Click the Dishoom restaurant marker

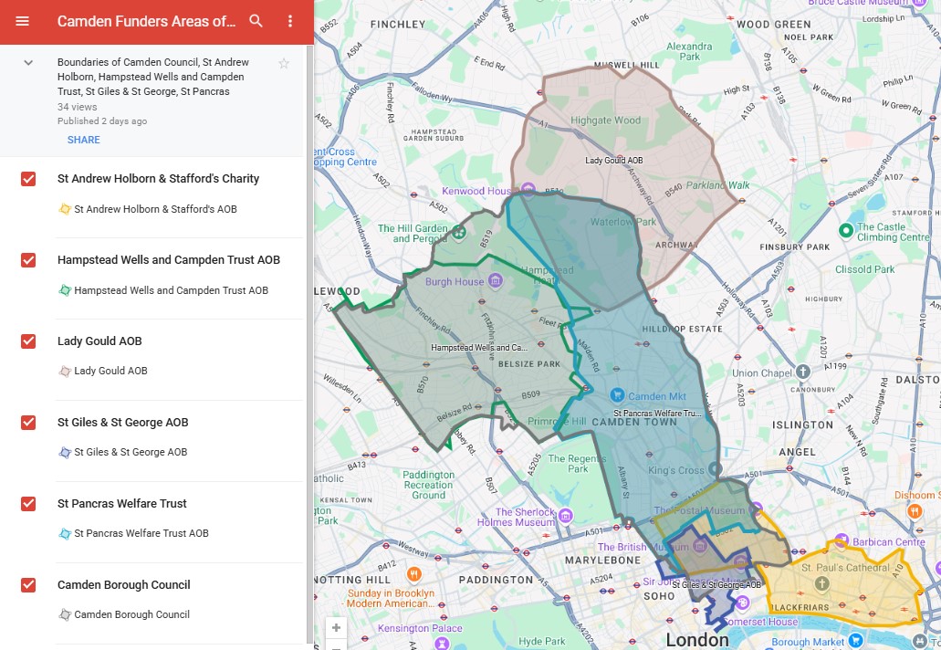(914, 510)
